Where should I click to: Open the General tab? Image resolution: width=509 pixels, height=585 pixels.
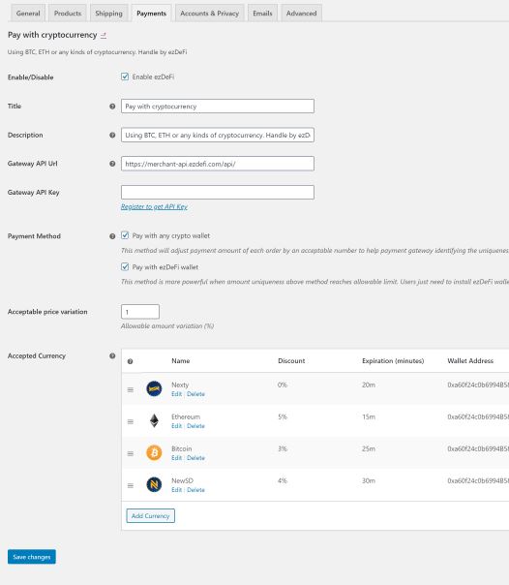tap(28, 14)
